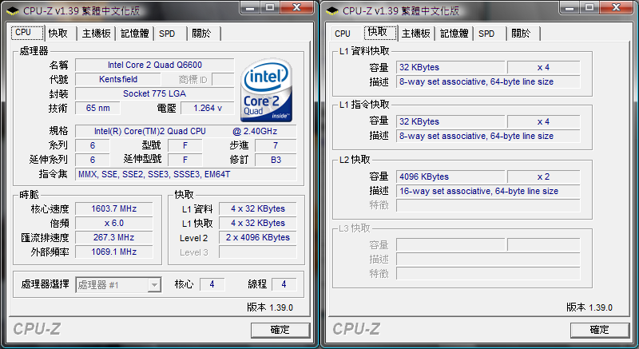The height and width of the screenshot is (349, 639).
Task: Select SPD tab in left CPU-Z window
Action: (x=170, y=34)
